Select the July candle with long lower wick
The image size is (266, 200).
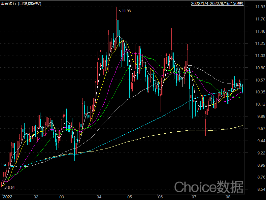205,125
